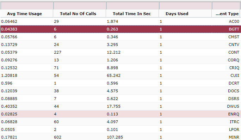Click the filter cell above Avg Time Usage
The height and width of the screenshot is (140, 241).
[x=27, y=6]
